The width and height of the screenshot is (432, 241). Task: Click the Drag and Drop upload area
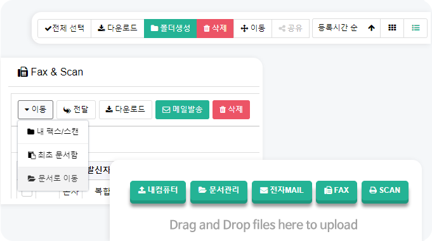(263, 225)
